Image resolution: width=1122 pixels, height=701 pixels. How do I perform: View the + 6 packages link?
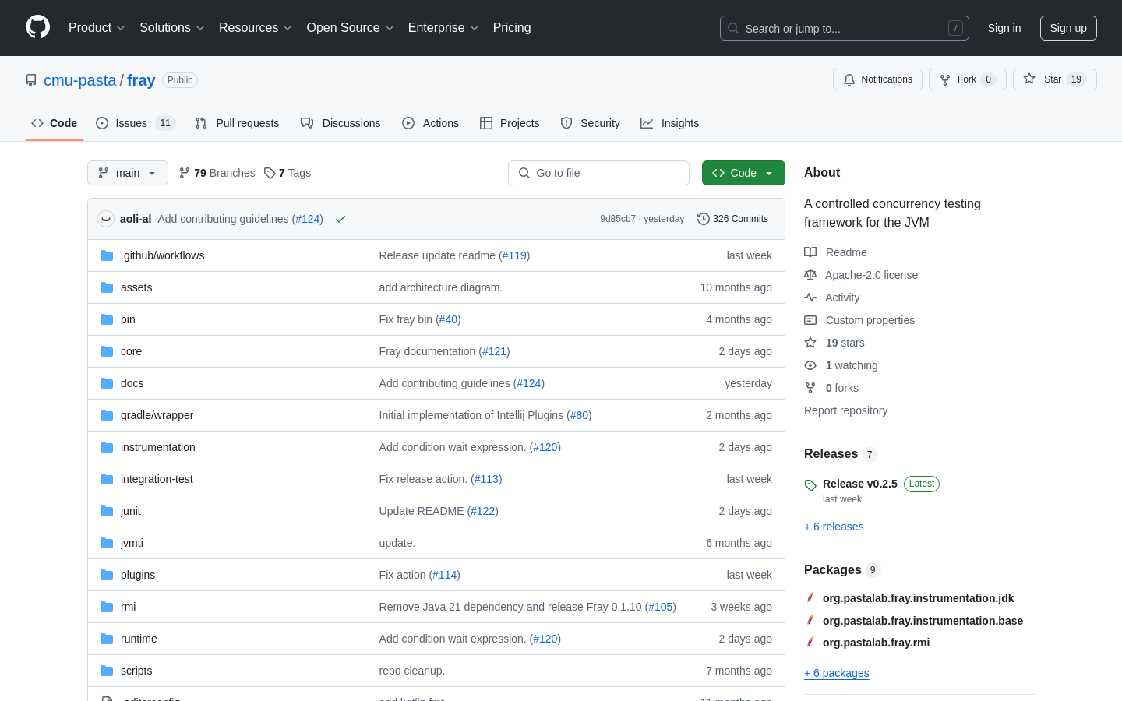click(837, 673)
